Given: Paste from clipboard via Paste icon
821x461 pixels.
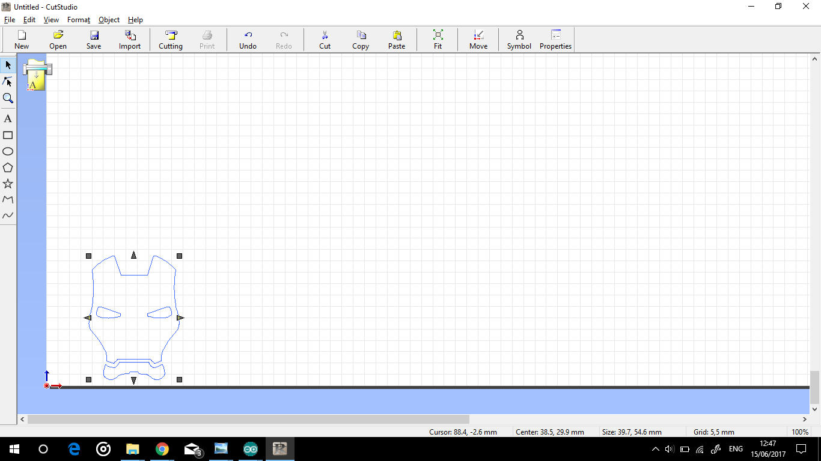Looking at the screenshot, I should pos(397,40).
